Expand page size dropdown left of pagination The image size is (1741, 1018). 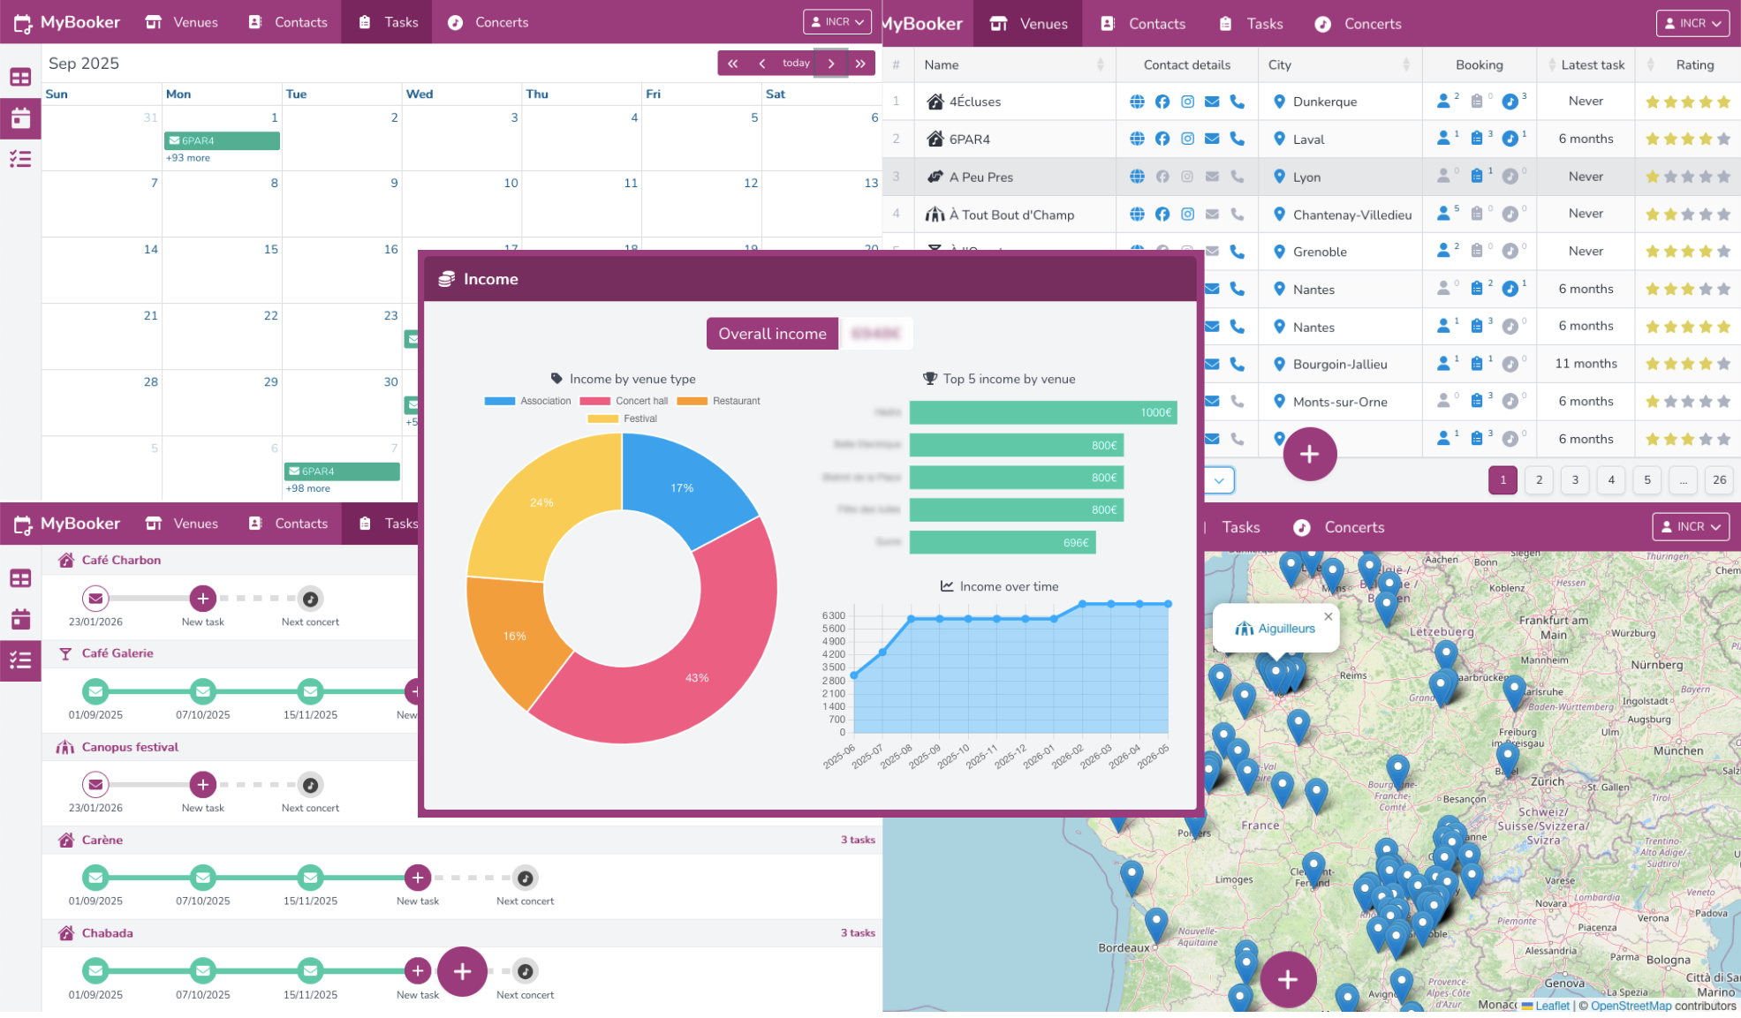1219,480
